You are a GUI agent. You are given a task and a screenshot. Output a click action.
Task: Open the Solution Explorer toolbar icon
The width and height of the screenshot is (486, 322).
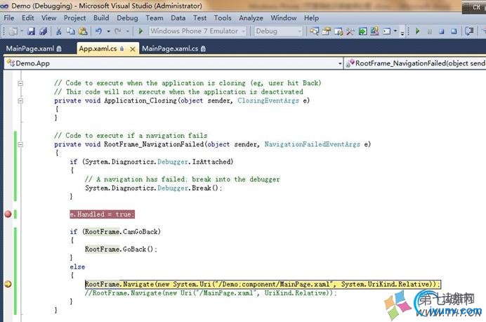314,31
